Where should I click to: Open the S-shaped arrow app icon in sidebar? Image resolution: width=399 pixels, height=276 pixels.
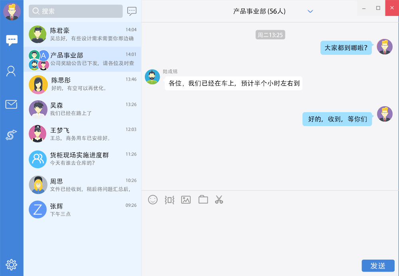pos(11,135)
